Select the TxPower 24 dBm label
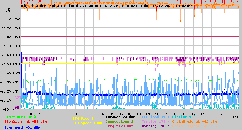Image resolution: width=242 pixels, height=130 pixels. tap(120, 117)
